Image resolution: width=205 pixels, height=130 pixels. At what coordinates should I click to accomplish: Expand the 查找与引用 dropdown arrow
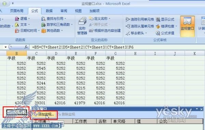point(65,19)
